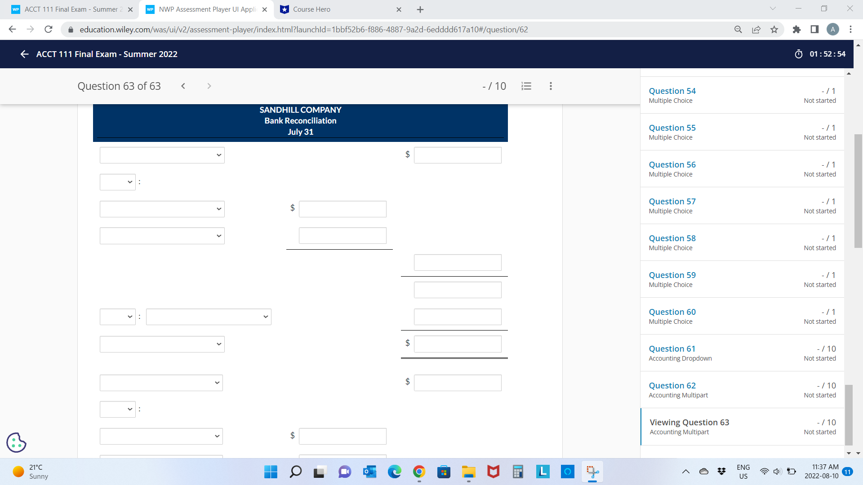Launch Outlook from the taskbar

[x=369, y=472]
